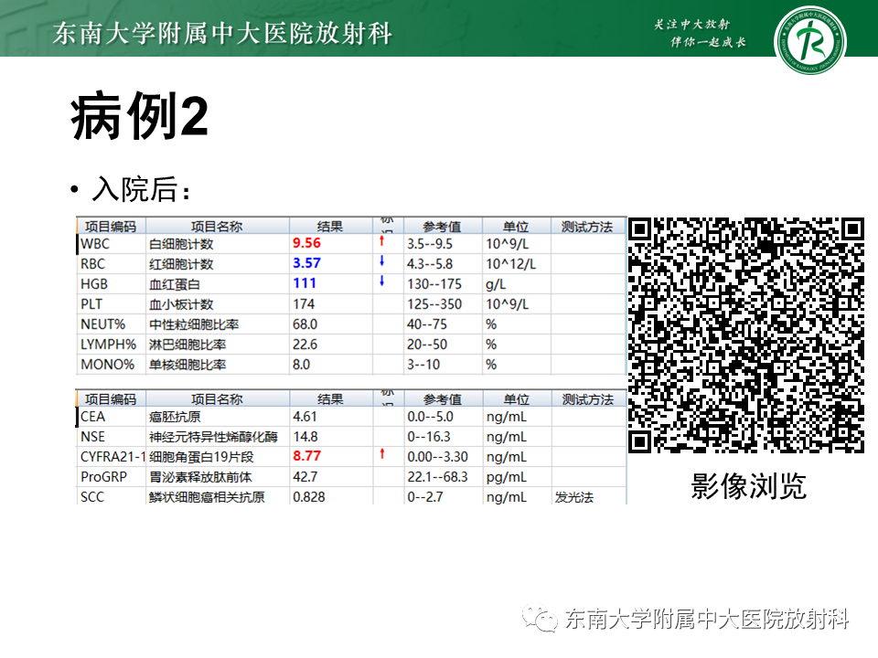
Task: Click the ProGRP code cell
Action: click(x=111, y=477)
